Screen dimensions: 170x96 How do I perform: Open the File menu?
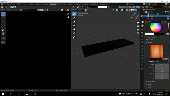(x=5, y=4)
